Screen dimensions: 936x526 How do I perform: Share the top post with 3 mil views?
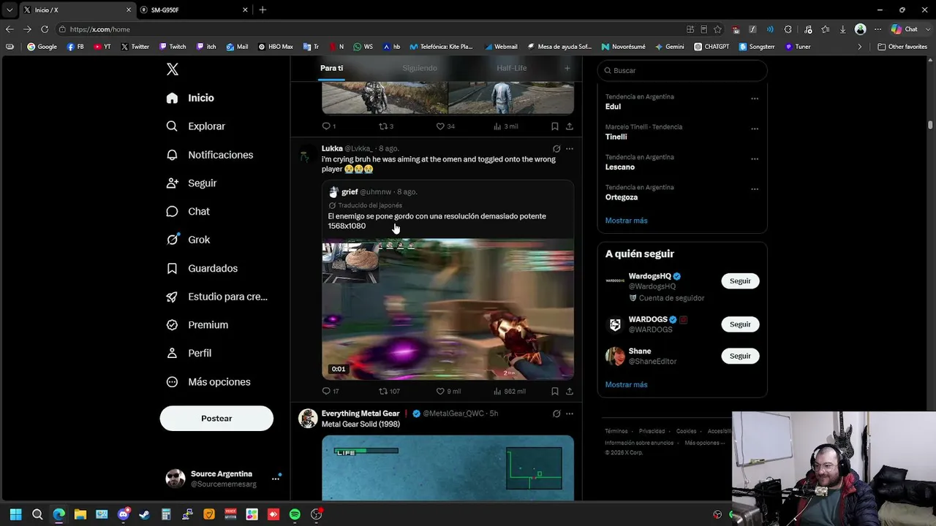tap(570, 126)
